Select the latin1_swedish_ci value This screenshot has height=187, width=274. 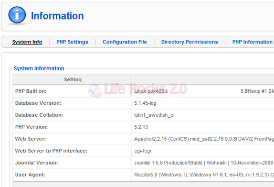(154, 115)
